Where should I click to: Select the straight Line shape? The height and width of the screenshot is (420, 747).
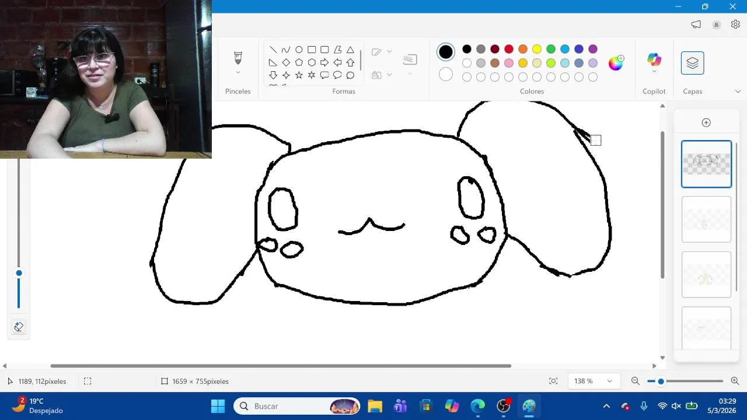(x=273, y=50)
